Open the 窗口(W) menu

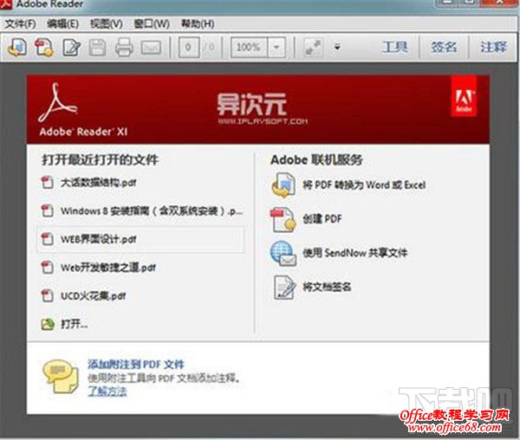(x=152, y=24)
